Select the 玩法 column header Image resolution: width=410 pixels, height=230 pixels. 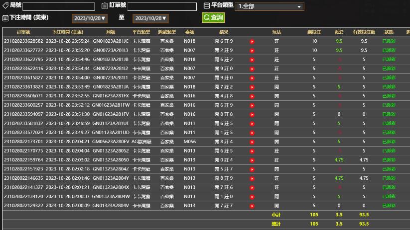point(276,32)
